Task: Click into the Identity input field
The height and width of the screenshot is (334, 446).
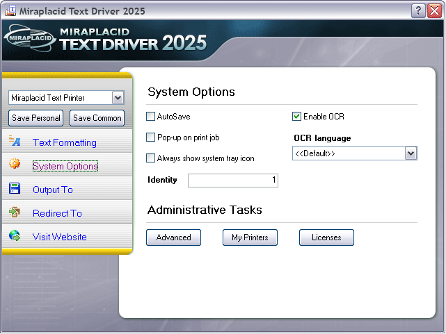Action: 233,181
